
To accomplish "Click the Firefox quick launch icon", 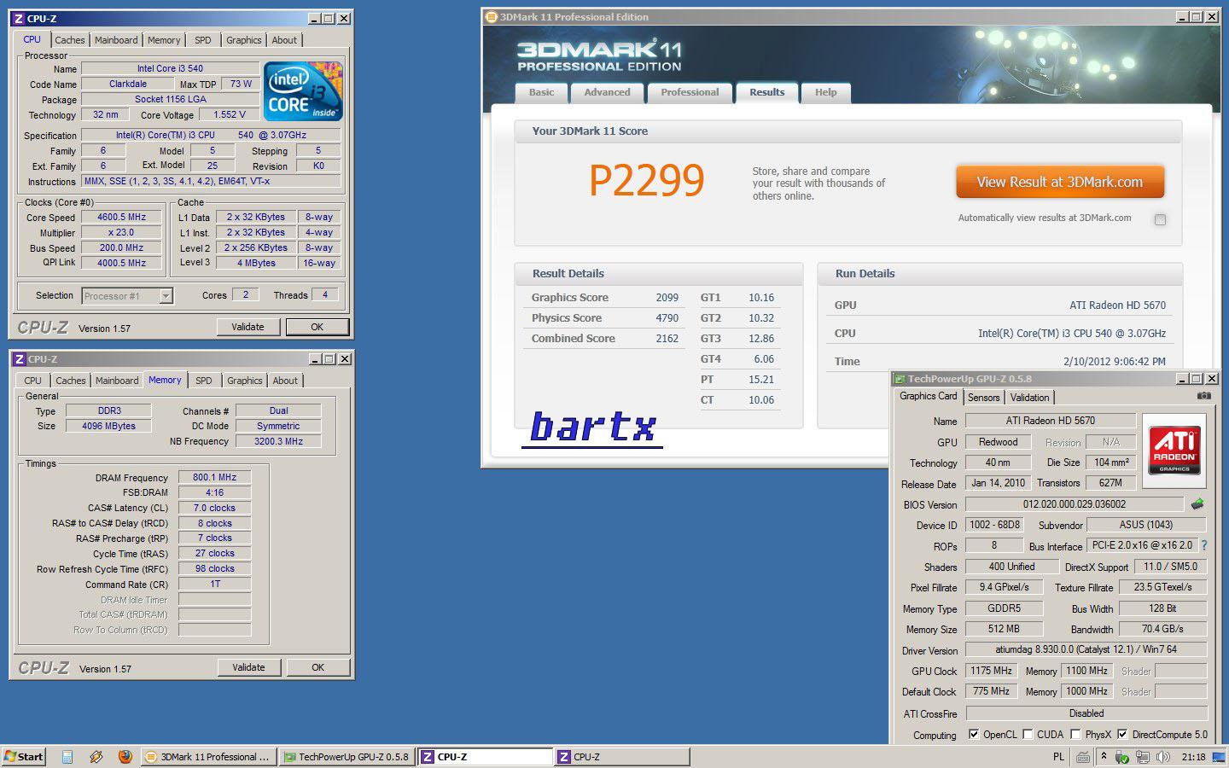I will point(125,756).
